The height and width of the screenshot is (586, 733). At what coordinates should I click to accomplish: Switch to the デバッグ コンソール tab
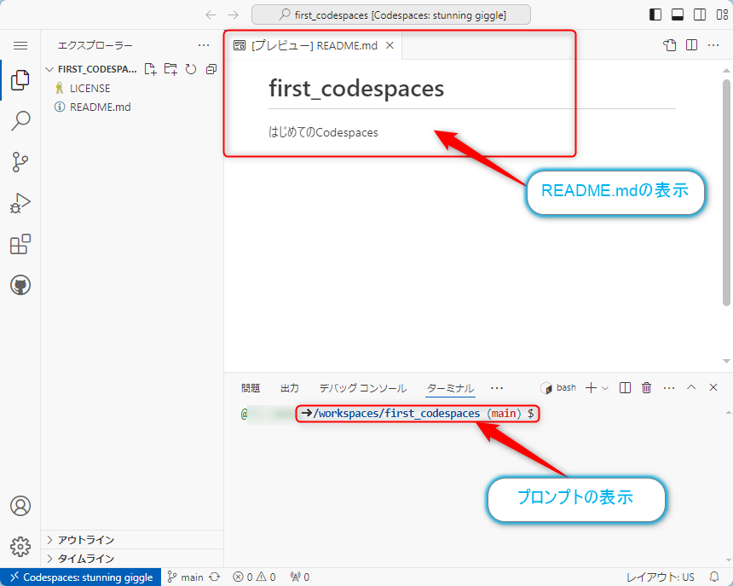363,388
